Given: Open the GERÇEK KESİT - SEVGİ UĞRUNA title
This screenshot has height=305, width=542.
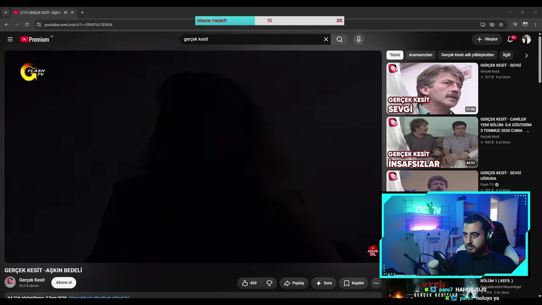Looking at the screenshot, I should (501, 176).
